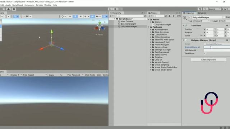This screenshot has height=129, width=230.
Task: Toggle UnityadsManager active checkbox in Inspector
Action: pos(190,17)
